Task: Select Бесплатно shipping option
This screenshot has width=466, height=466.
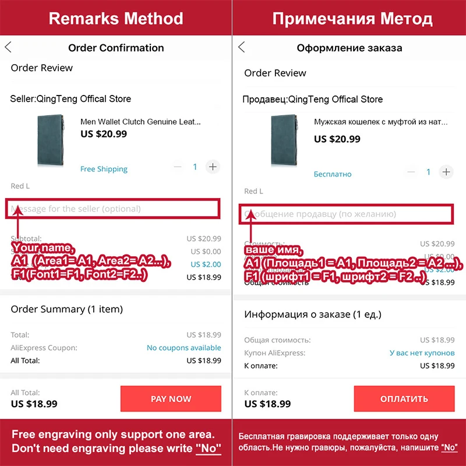Action: click(x=333, y=174)
